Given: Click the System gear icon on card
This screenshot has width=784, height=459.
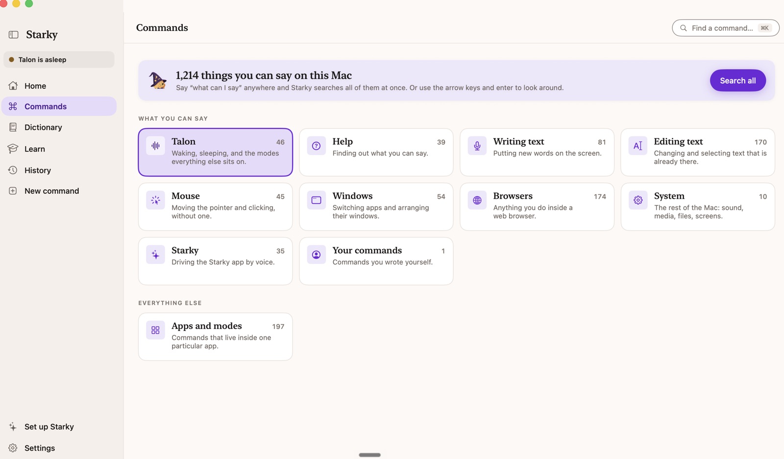Looking at the screenshot, I should click(x=638, y=200).
